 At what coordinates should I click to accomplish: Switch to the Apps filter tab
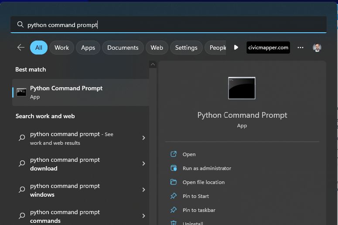[88, 48]
